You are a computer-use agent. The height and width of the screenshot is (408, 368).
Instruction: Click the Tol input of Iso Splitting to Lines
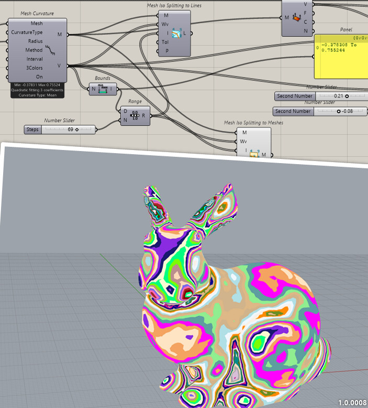(x=165, y=42)
